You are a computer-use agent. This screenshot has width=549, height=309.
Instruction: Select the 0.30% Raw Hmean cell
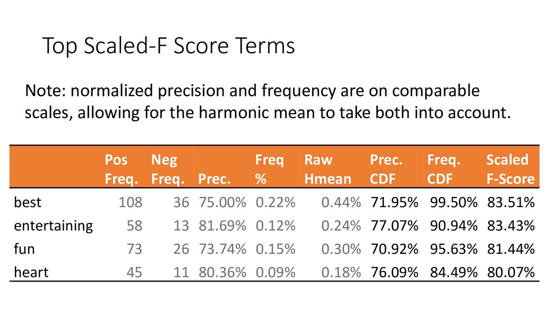[340, 249]
